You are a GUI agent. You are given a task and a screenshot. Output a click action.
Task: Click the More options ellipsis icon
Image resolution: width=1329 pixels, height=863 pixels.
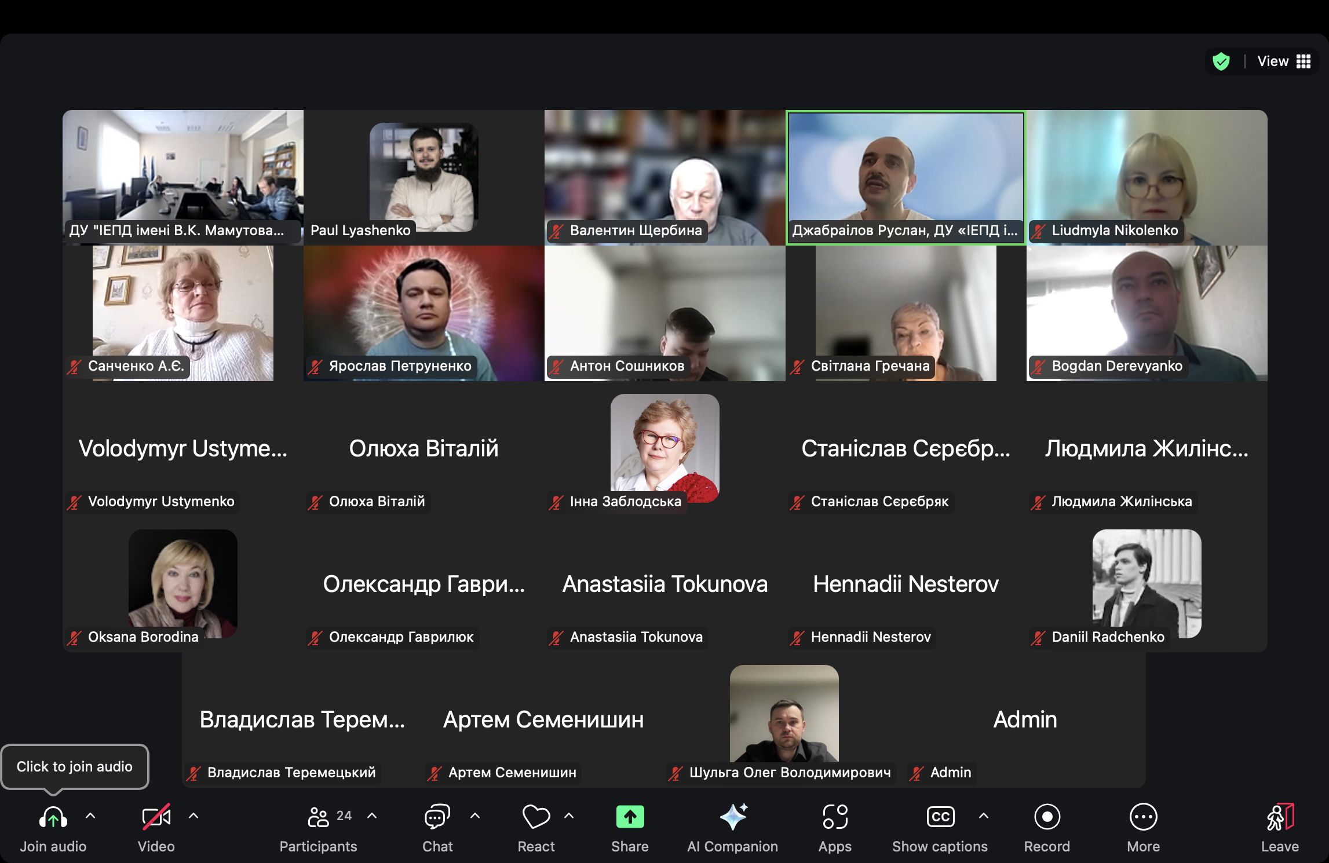[x=1143, y=817]
